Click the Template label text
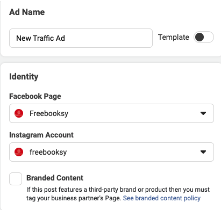Screen dimensions: 221x210 pyautogui.click(x=174, y=37)
